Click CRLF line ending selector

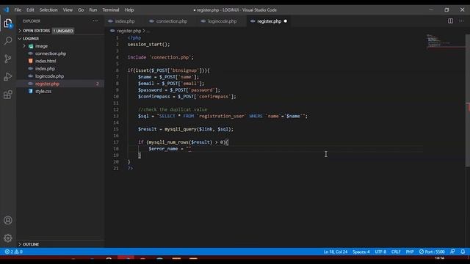[x=396, y=252]
